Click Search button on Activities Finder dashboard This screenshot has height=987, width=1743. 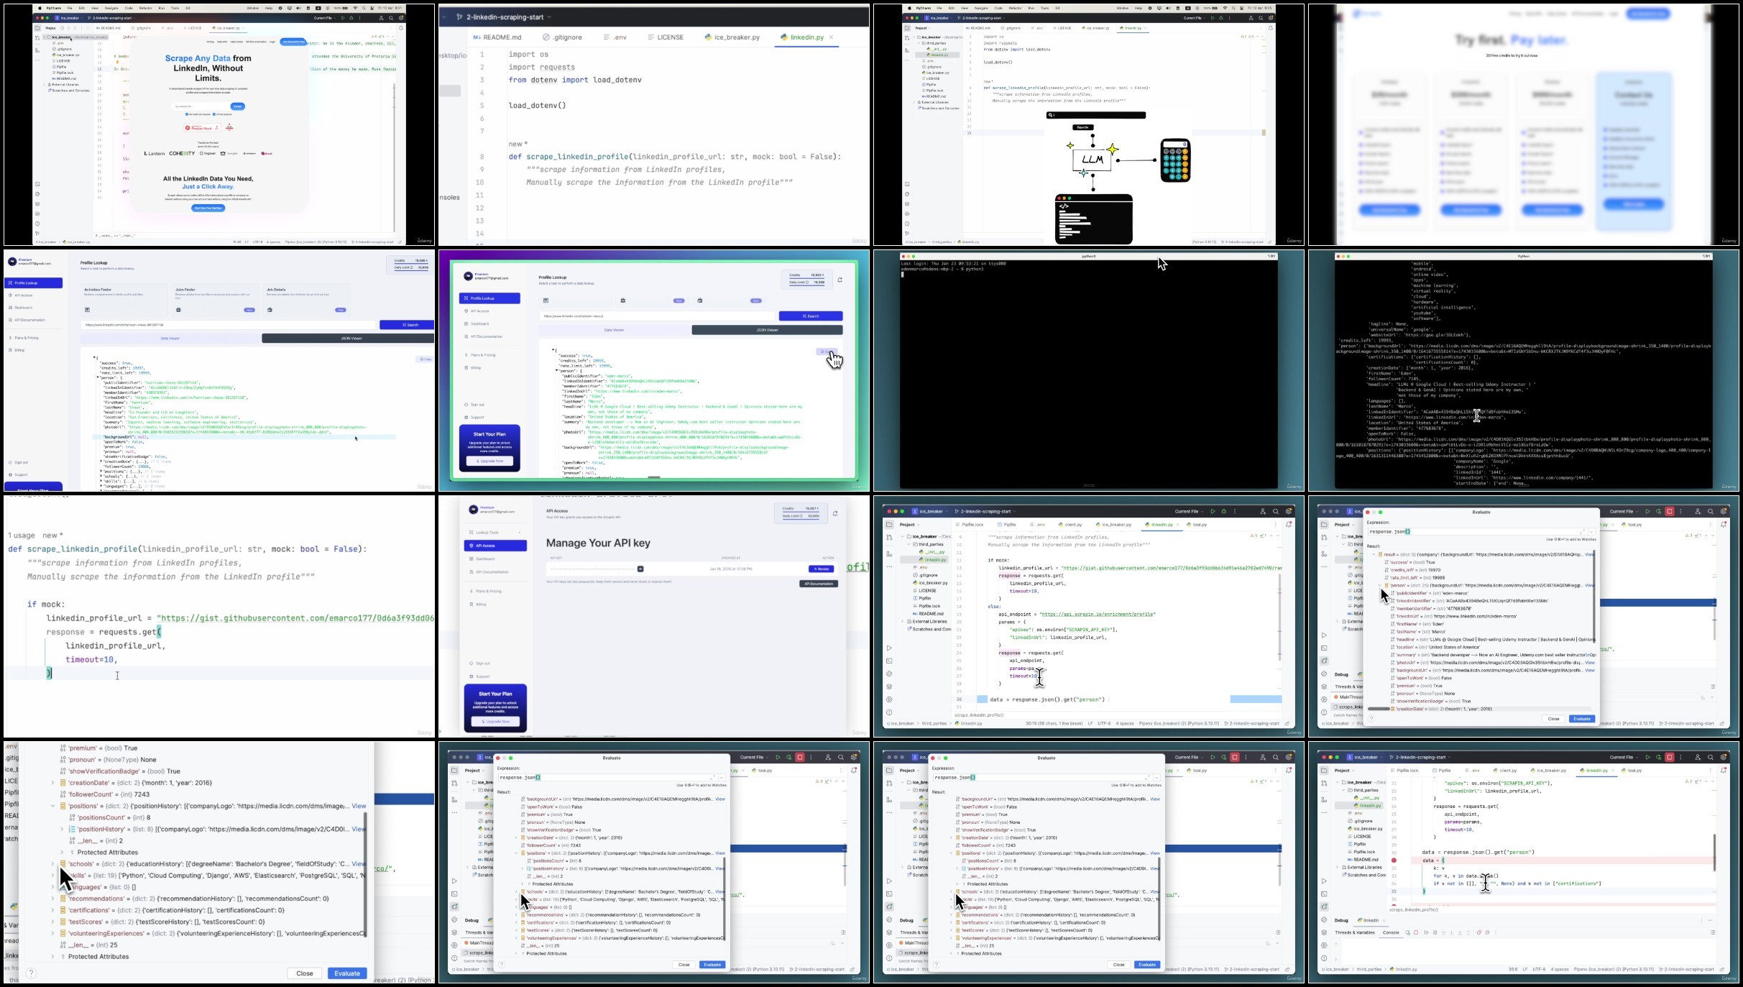pos(407,325)
